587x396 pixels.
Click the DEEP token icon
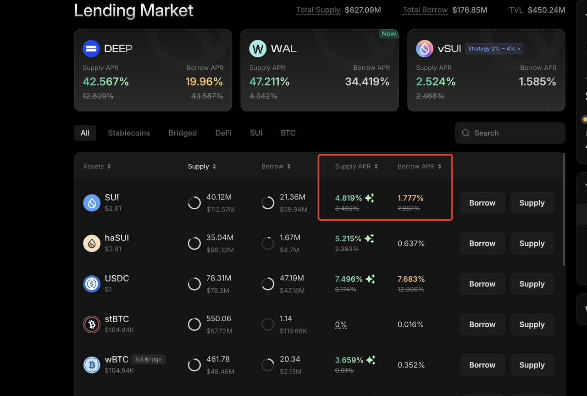[x=91, y=49]
